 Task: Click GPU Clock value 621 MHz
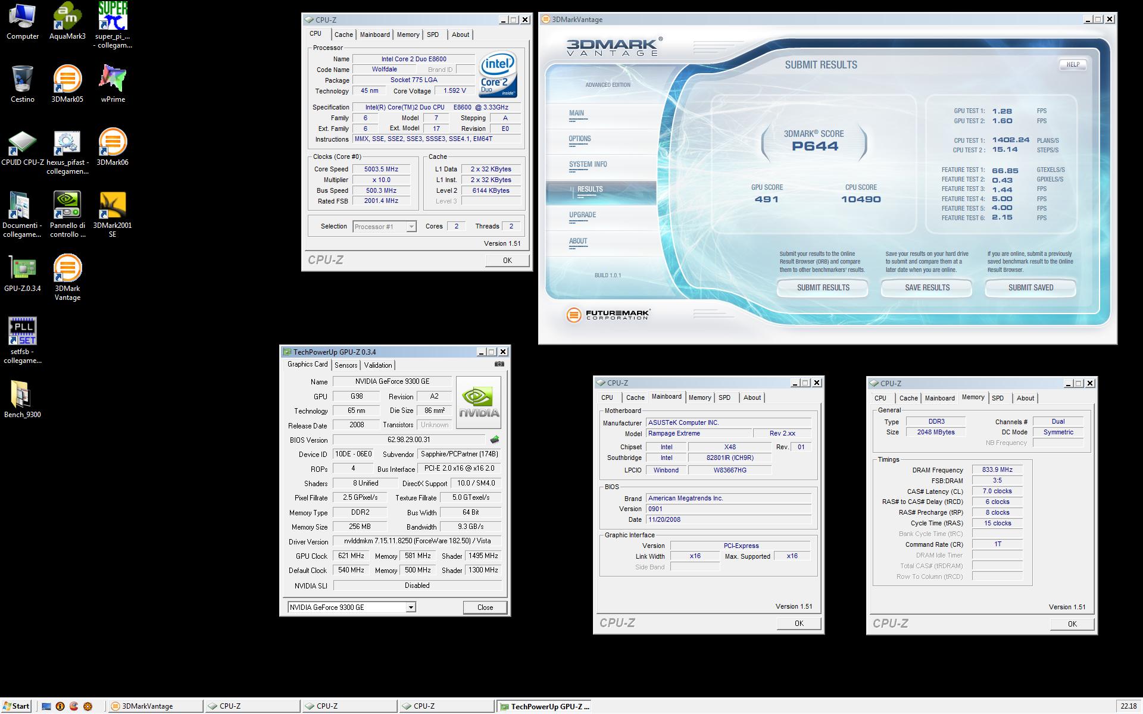351,556
